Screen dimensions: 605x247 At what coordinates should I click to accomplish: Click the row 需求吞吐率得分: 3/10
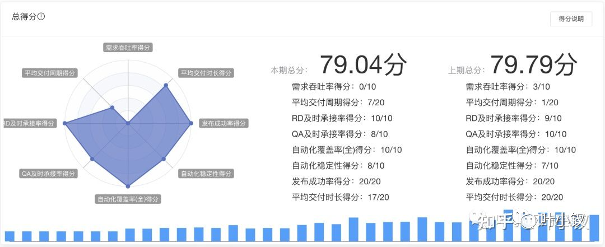click(x=508, y=86)
